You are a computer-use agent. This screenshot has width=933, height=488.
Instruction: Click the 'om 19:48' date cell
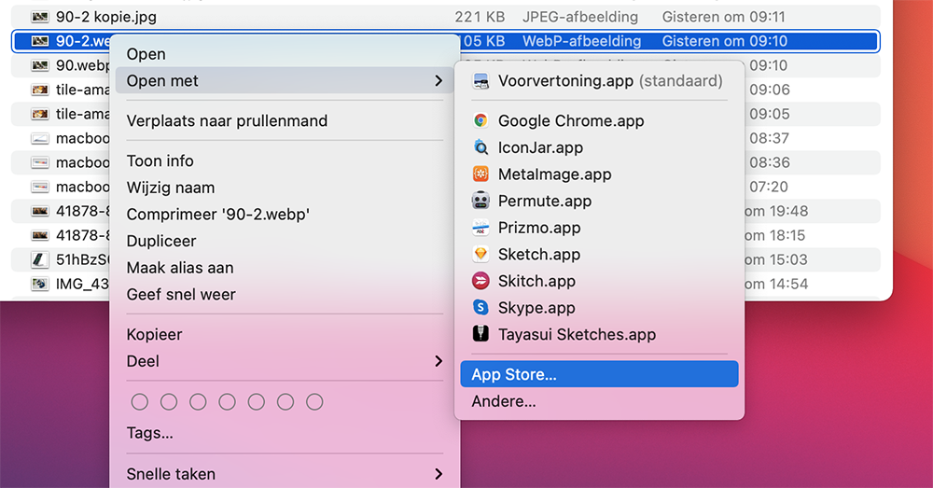coord(776,211)
